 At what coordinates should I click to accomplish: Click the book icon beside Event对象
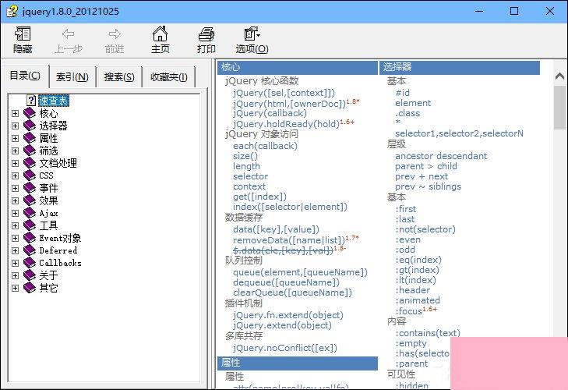point(30,238)
